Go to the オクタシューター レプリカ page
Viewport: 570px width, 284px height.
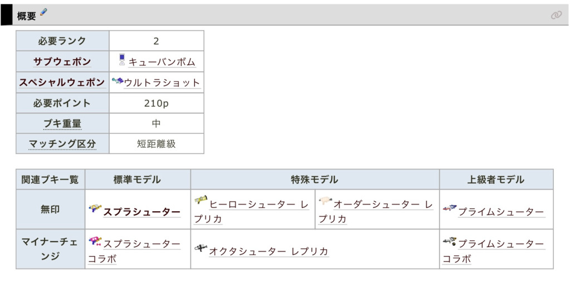269,251
